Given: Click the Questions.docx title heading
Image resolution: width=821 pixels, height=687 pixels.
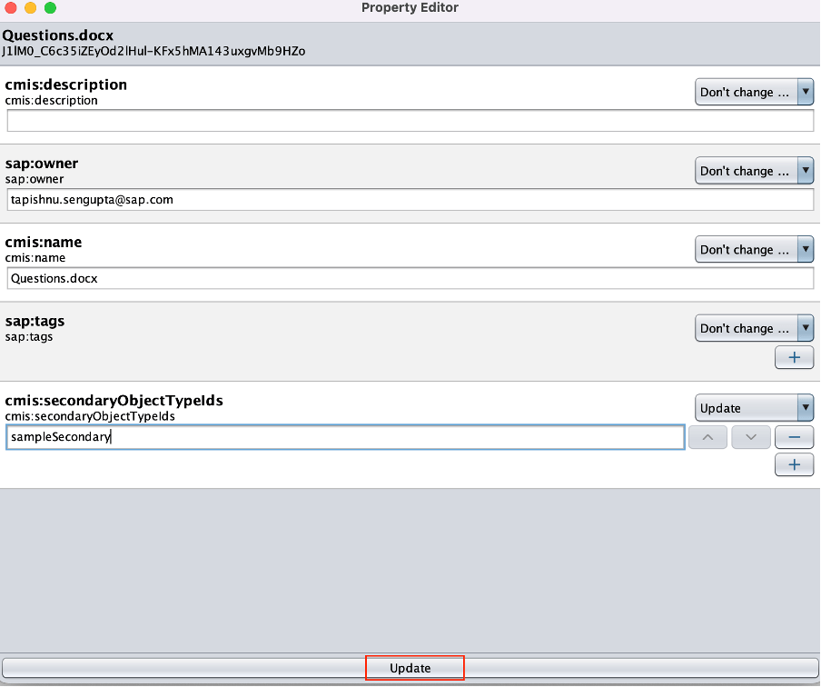Looking at the screenshot, I should (x=57, y=35).
